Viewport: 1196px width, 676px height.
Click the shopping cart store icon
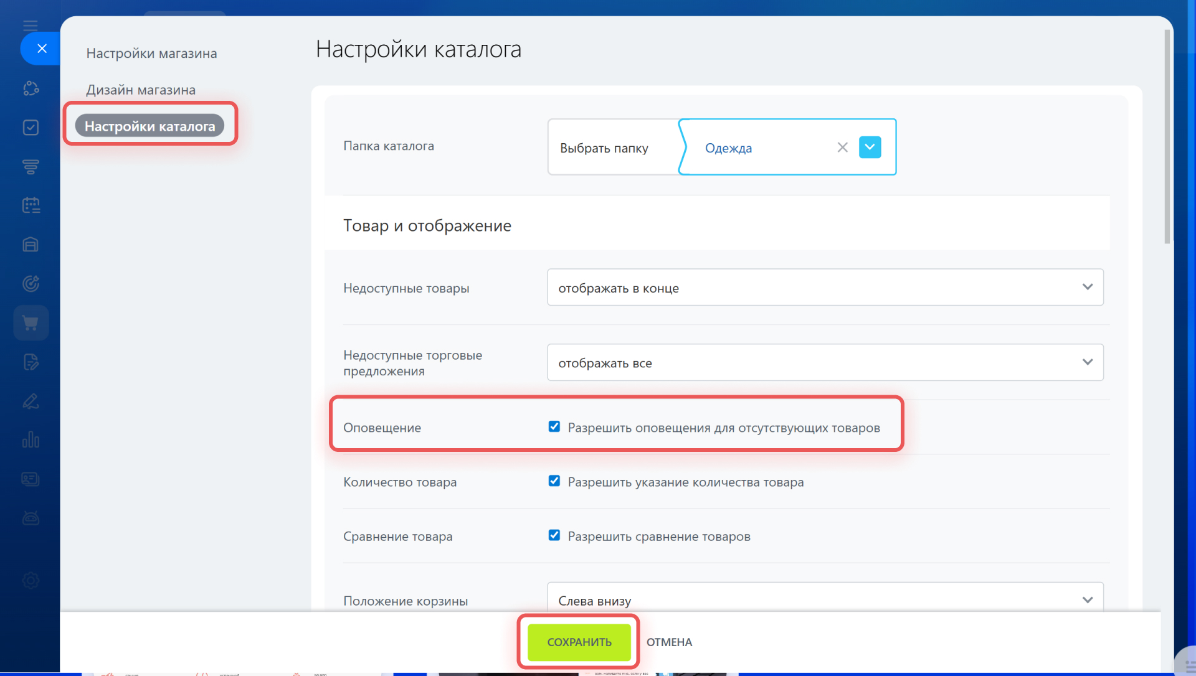31,322
